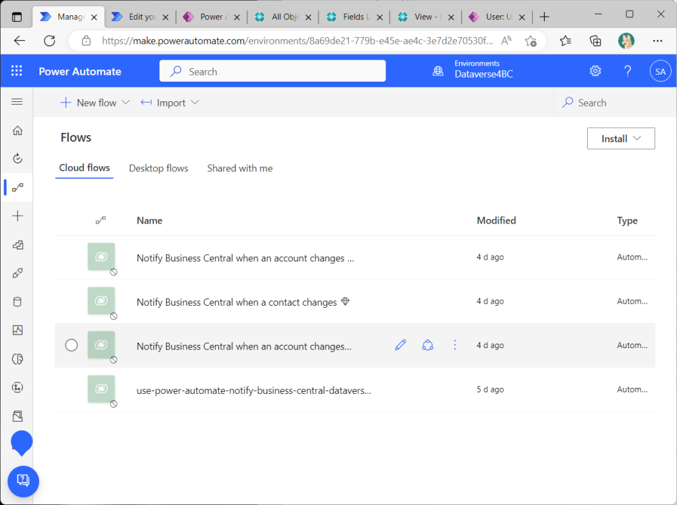Open Power Automate settings gear
677x505 pixels.
tap(595, 71)
